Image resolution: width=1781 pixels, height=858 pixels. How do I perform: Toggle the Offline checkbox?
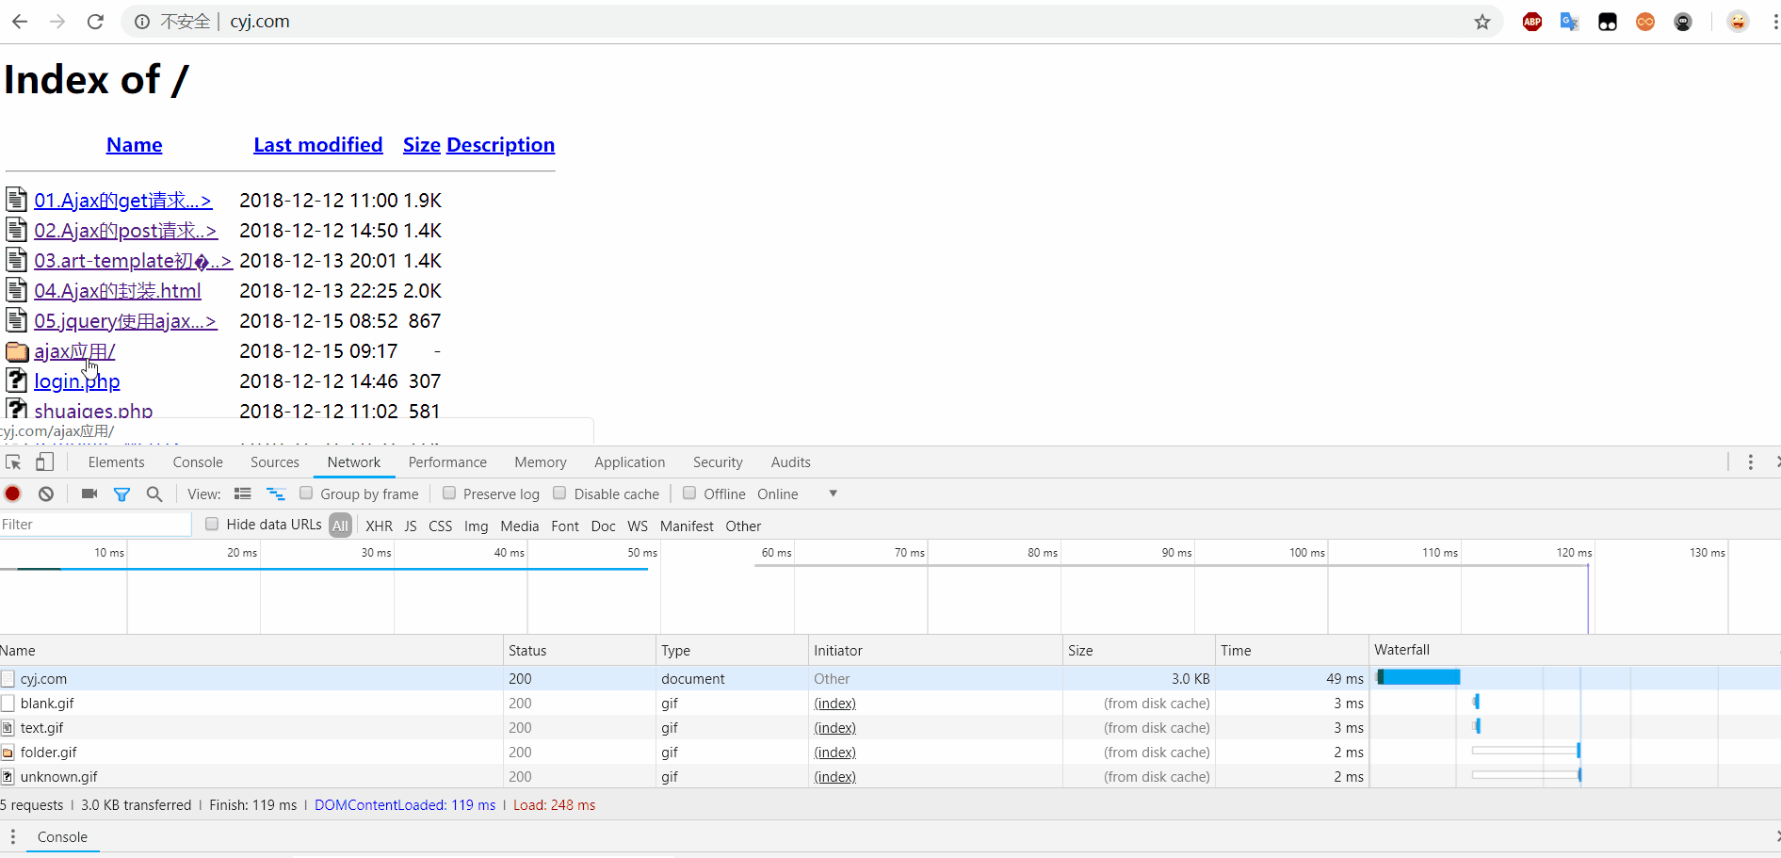(689, 493)
